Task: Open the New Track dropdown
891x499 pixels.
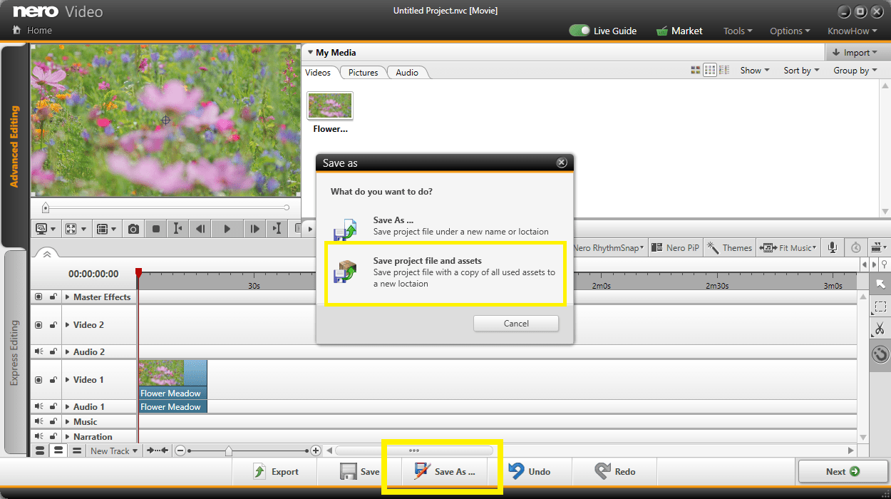Action: (113, 451)
